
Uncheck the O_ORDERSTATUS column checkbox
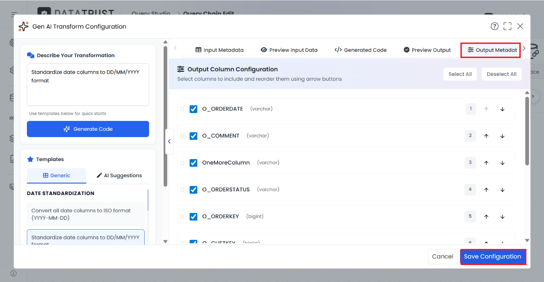click(x=194, y=190)
